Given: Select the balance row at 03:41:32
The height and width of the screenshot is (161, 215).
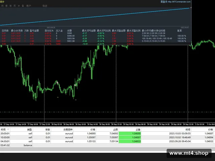Looking at the screenshot, I should (107, 145).
